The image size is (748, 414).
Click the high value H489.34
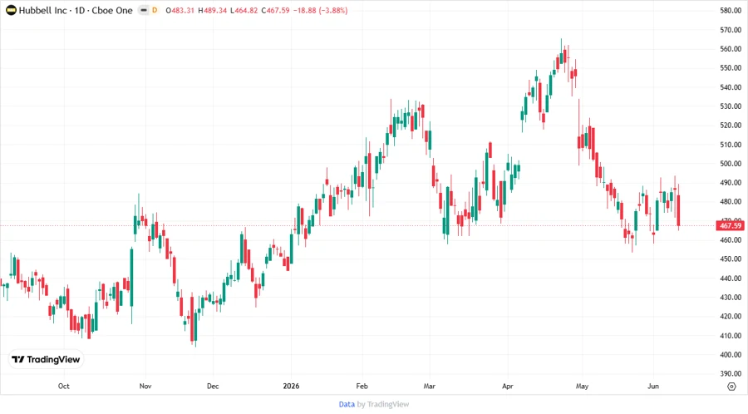point(212,10)
